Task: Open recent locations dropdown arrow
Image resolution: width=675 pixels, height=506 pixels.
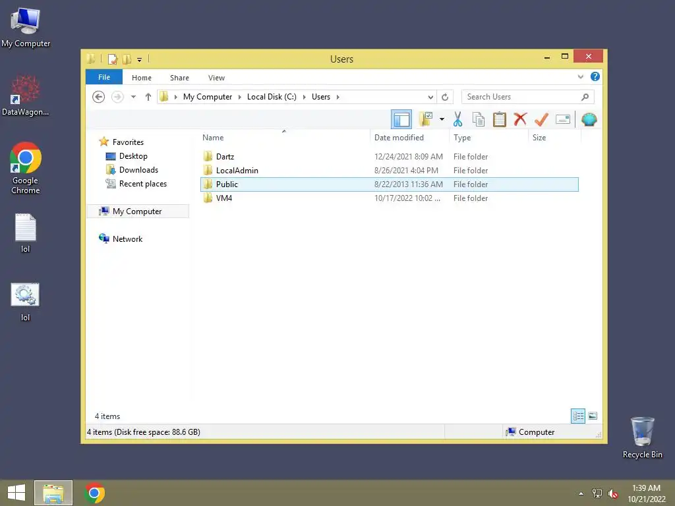Action: pyautogui.click(x=133, y=97)
